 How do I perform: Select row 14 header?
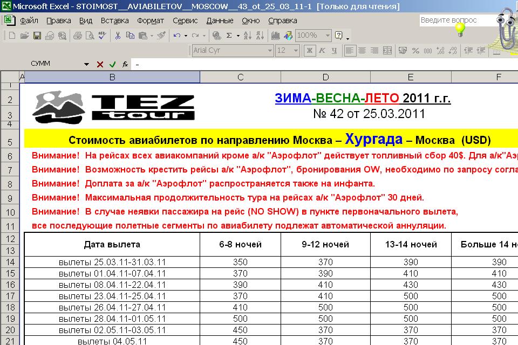coord(10,262)
